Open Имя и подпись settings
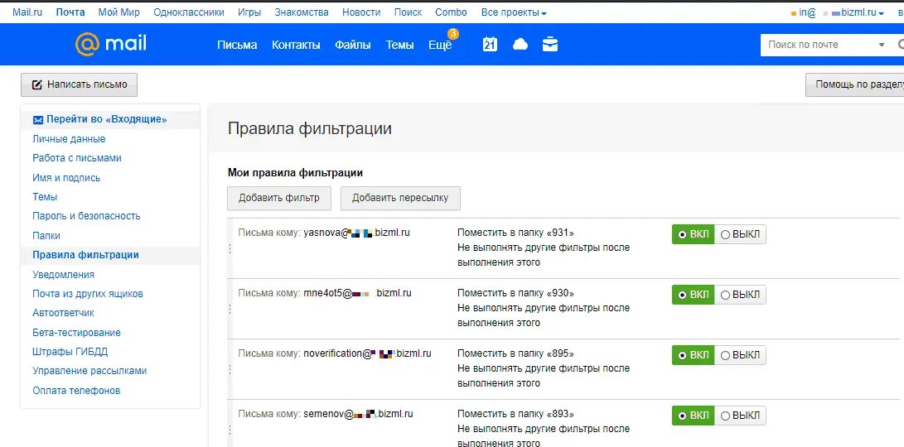The image size is (904, 447). (66, 177)
